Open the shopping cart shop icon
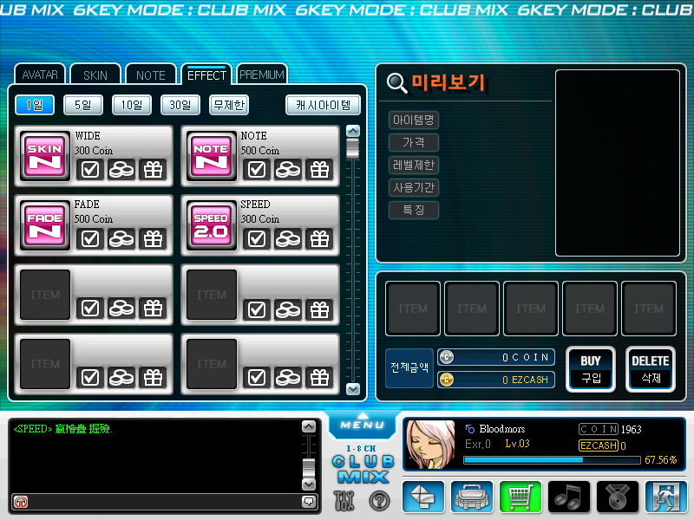Viewport: 694px width, 520px height. pyautogui.click(x=520, y=497)
